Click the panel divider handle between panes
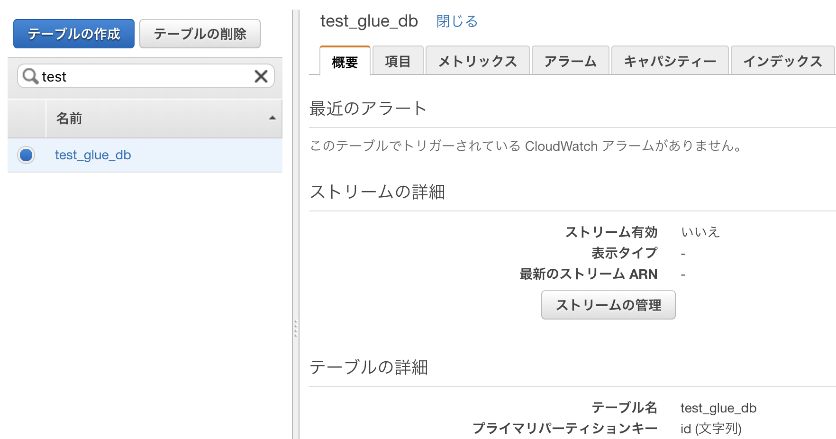The image size is (836, 439). (296, 327)
